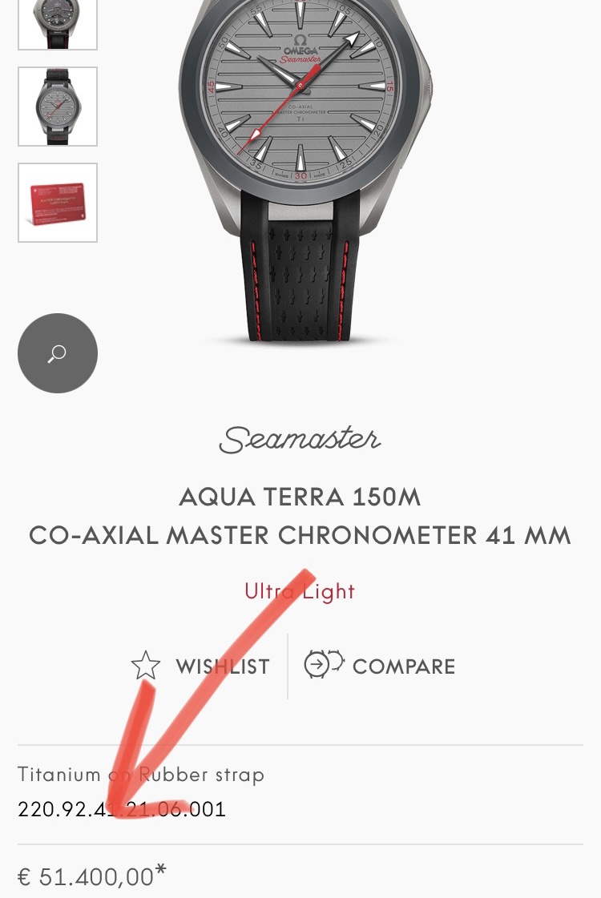The width and height of the screenshot is (601, 898).
Task: Select the reference number 220.92.41.21.06.001
Action: 122,809
